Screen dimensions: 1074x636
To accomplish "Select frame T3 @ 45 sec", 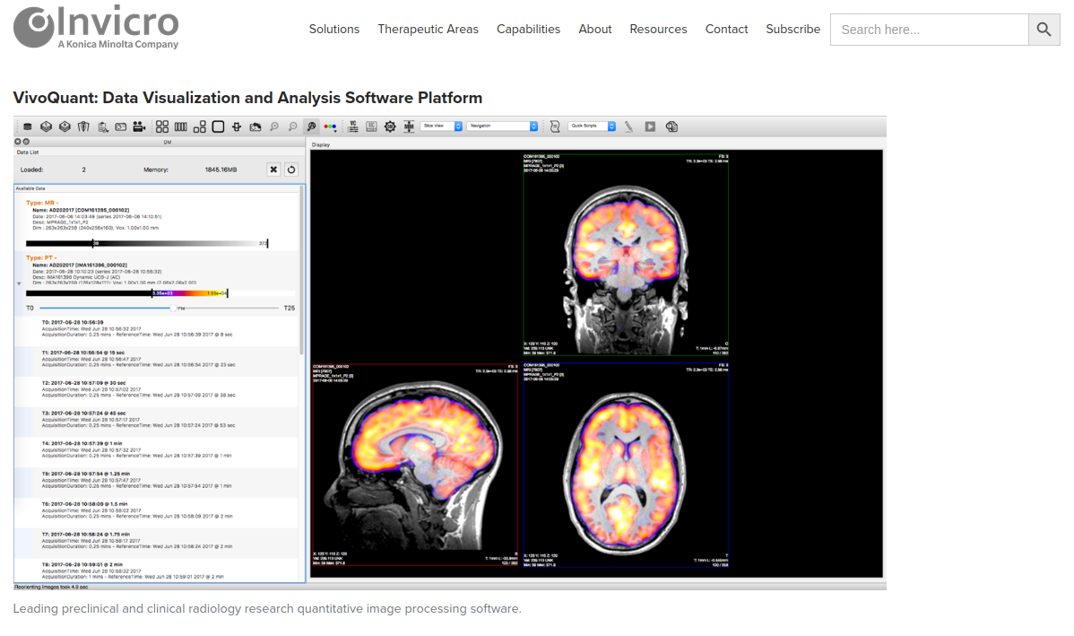I will (x=158, y=420).
